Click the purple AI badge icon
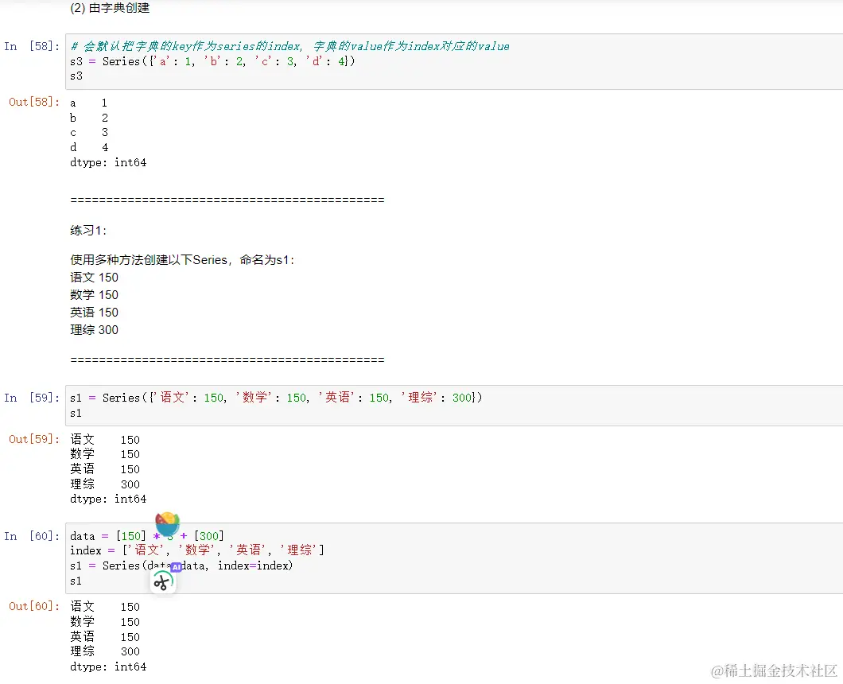Viewport: 843px width, 684px height. tap(177, 567)
